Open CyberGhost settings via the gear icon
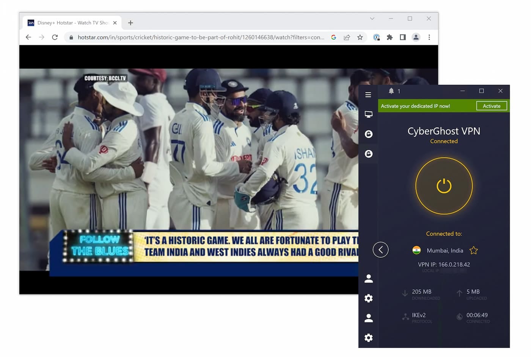This screenshot has width=531, height=357. (368, 298)
